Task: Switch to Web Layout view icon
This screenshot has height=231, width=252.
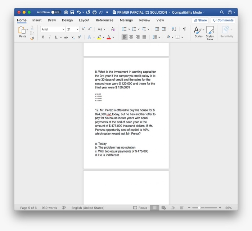Action: pyautogui.click(x=163, y=208)
